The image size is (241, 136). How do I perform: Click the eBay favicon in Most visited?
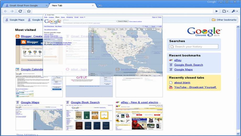117,102
